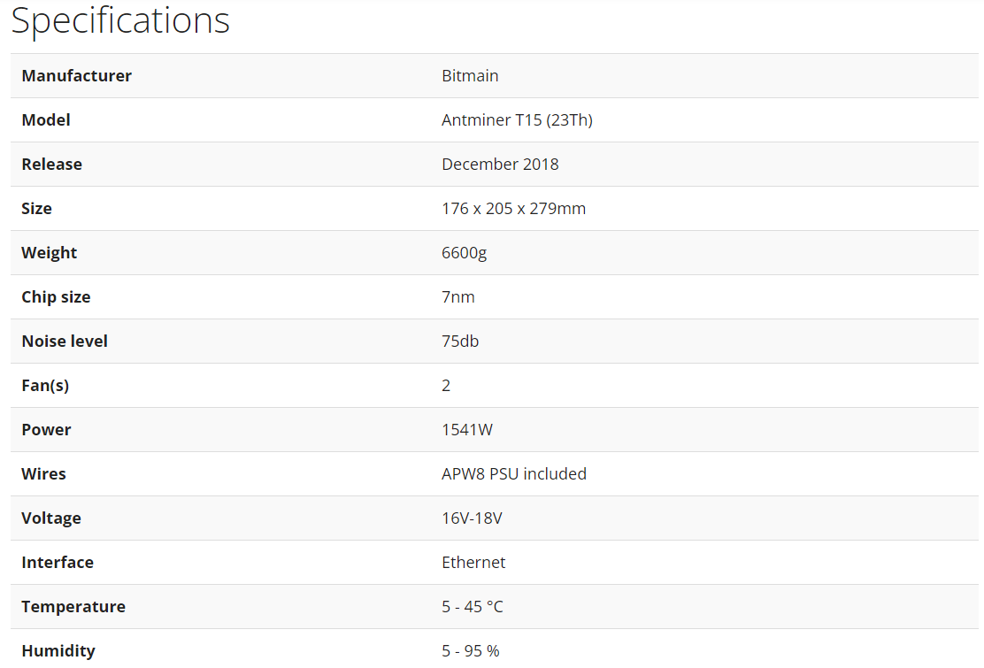Select the 75db noise value

coord(460,342)
